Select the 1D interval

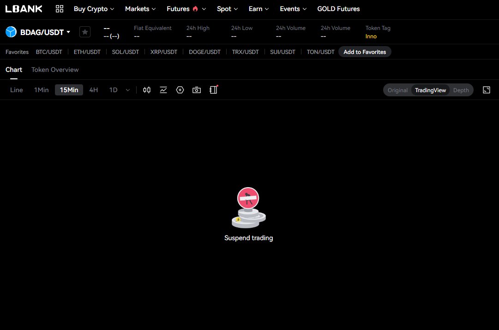tap(113, 90)
